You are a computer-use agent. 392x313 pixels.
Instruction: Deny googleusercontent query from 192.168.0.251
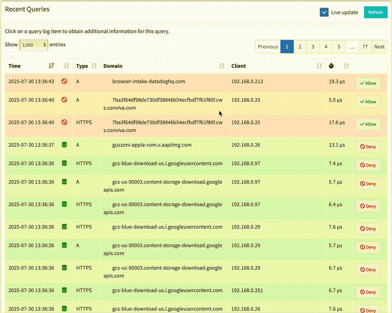tap(368, 292)
